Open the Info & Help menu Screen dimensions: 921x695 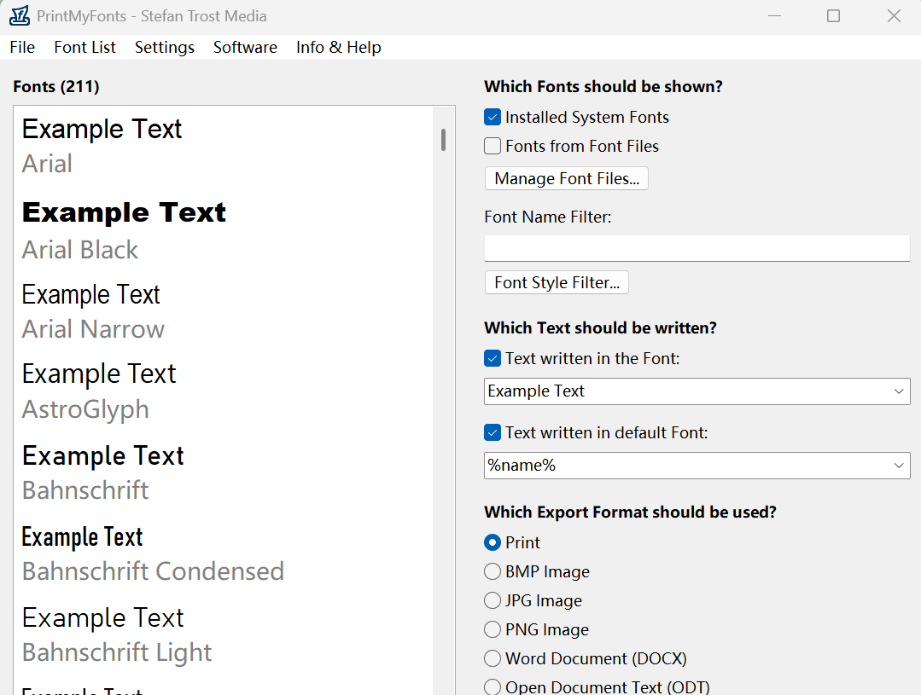click(x=338, y=47)
